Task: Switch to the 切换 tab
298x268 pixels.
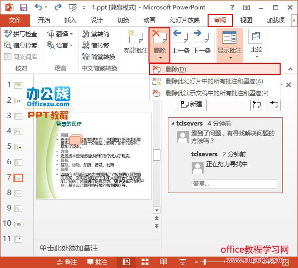Action: [x=123, y=20]
